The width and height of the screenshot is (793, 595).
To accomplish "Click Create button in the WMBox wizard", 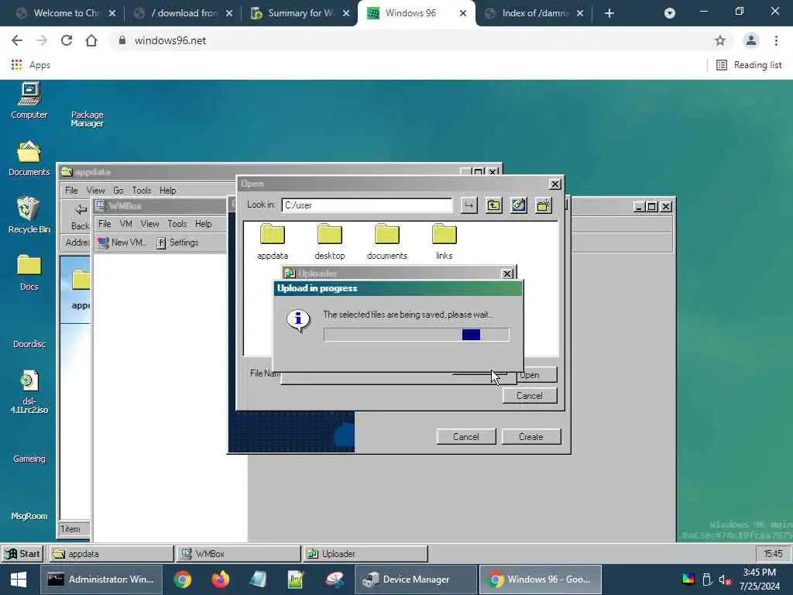I will (531, 437).
